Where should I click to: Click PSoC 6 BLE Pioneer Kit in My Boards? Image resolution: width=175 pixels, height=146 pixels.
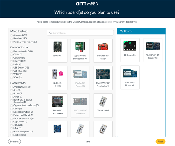[x=130, y=77]
